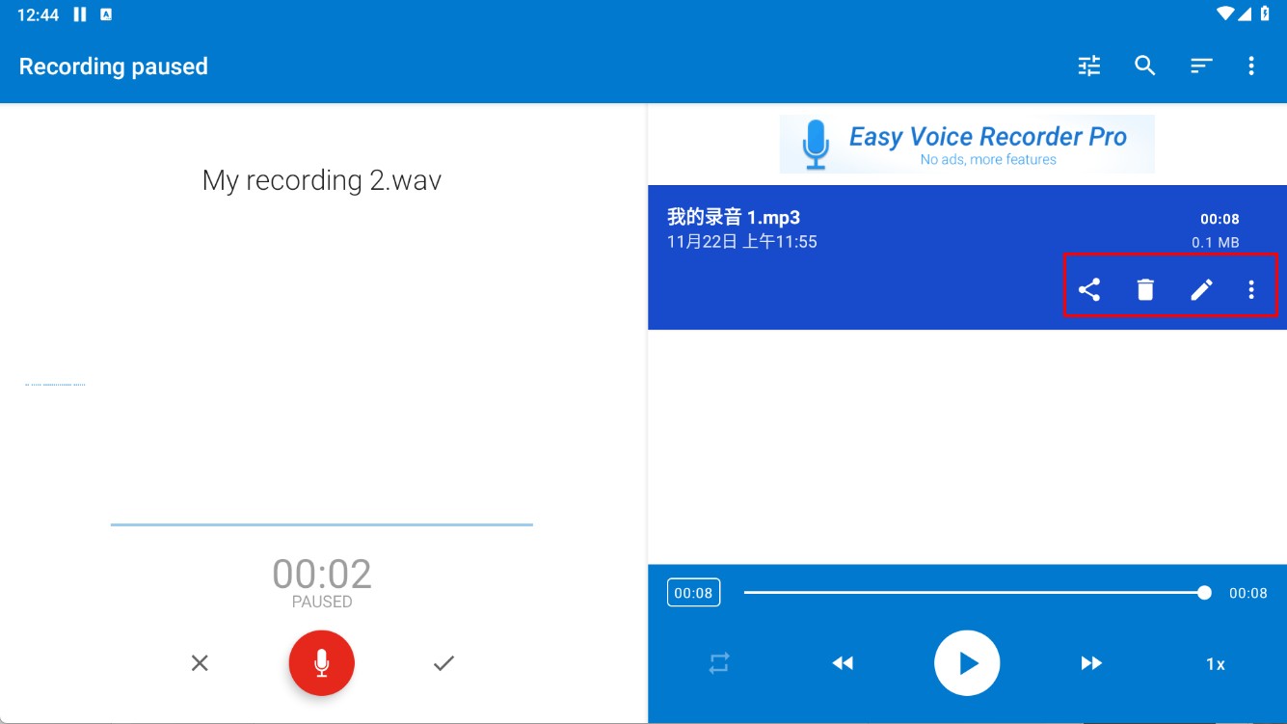Change the 1x playback speed
Viewport: 1287px width, 724px height.
click(x=1215, y=664)
